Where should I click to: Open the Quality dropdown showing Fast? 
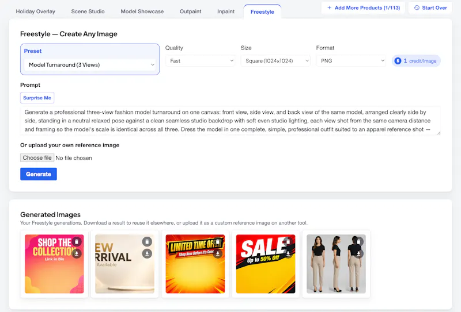pyautogui.click(x=200, y=61)
